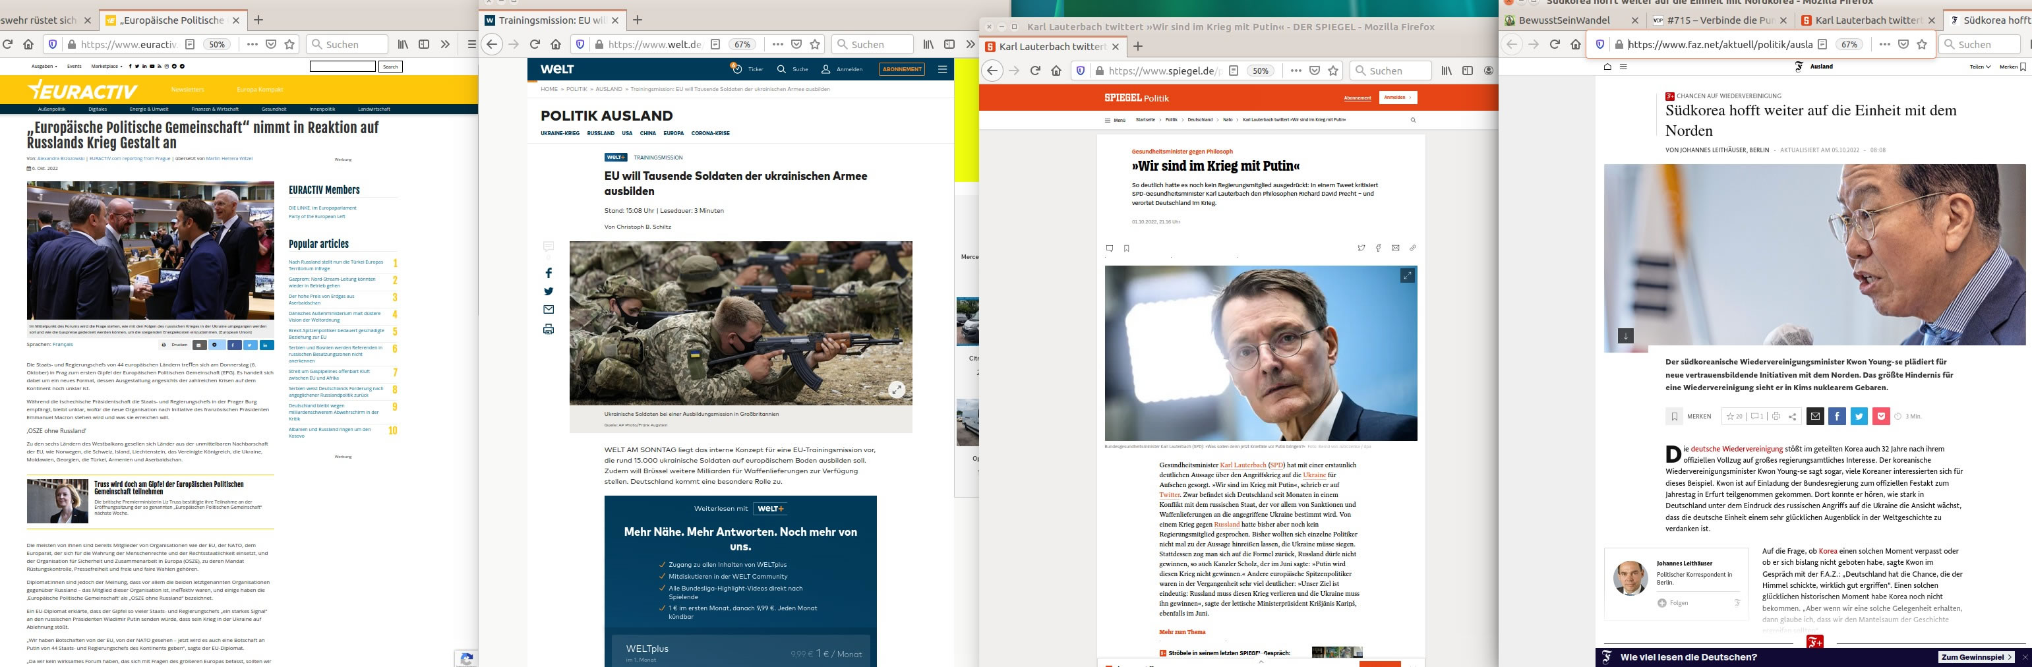The height and width of the screenshot is (667, 2032).
Task: Share the Welt article on Facebook
Action: (549, 273)
